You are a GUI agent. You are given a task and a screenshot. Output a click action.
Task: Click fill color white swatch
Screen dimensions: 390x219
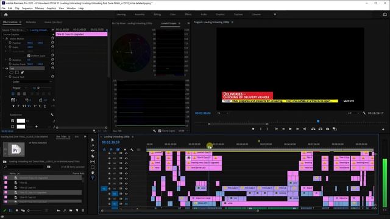point(21,120)
